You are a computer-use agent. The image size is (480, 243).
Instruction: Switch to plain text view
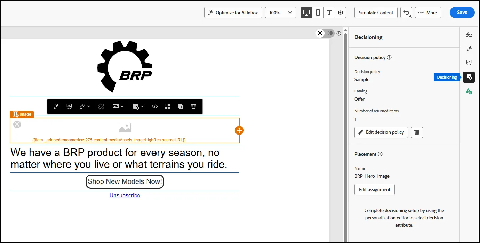[329, 13]
